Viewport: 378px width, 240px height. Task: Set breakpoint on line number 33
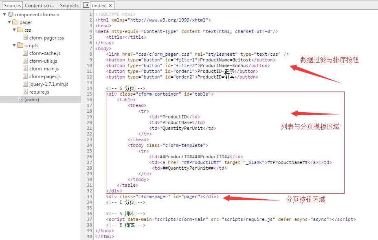[90, 196]
